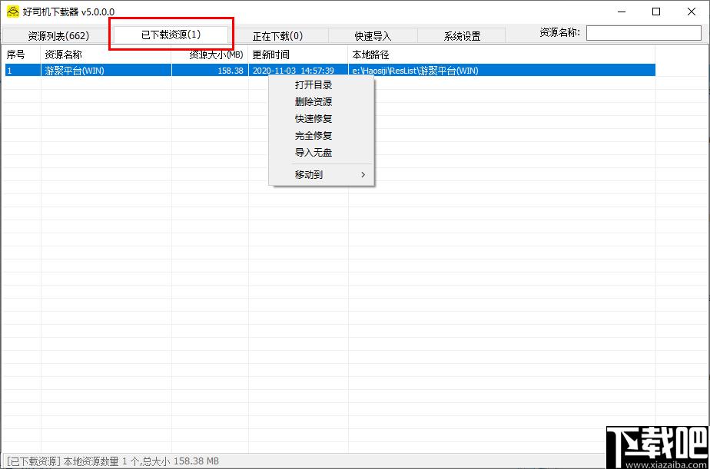Sort by the 资源大小(MB) column header
This screenshot has height=469, width=710.
(210, 54)
